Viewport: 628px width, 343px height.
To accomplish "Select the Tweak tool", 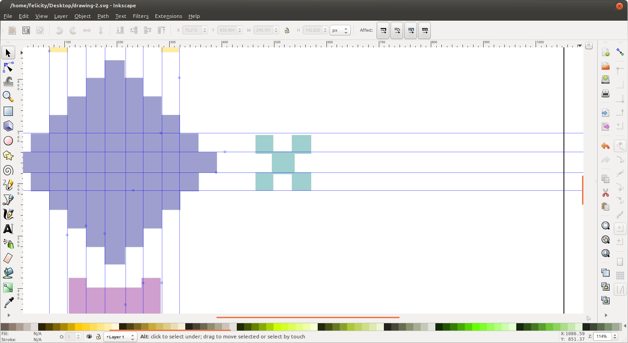I will (8, 82).
